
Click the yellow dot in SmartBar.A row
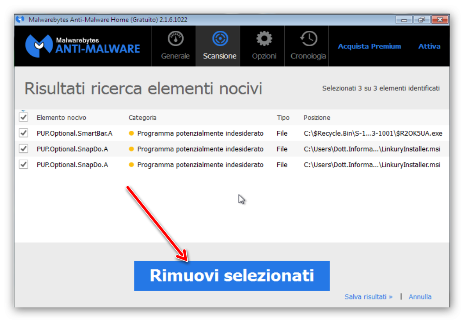[131, 133]
